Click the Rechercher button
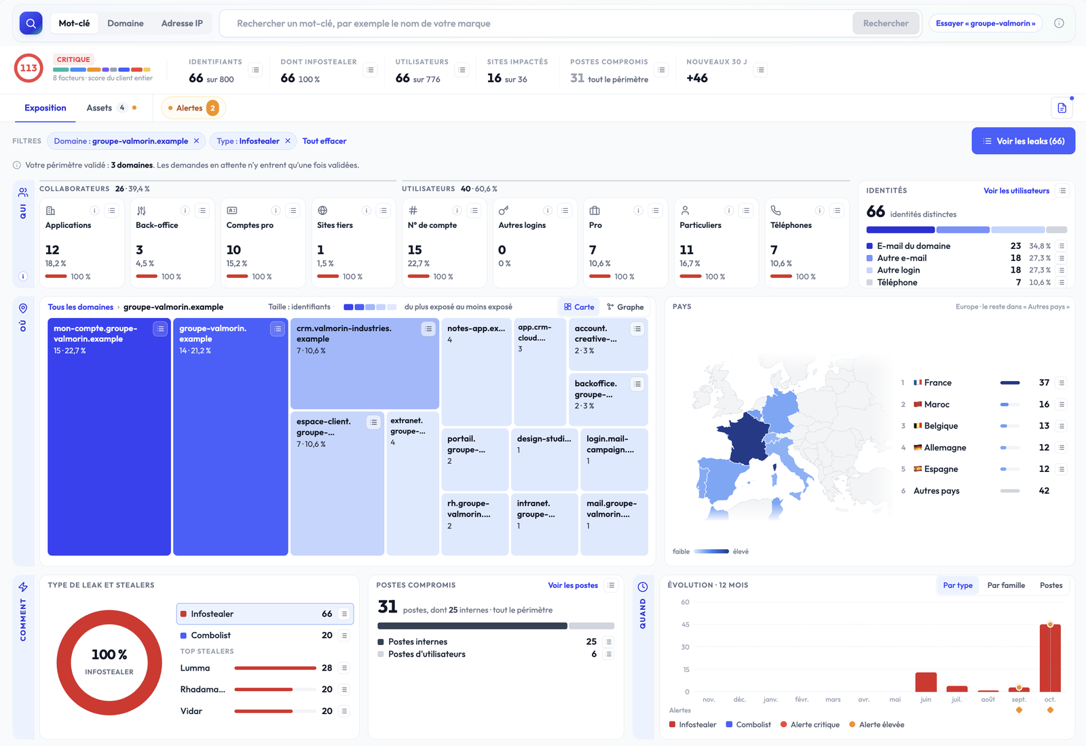1086x746 pixels. click(x=886, y=23)
